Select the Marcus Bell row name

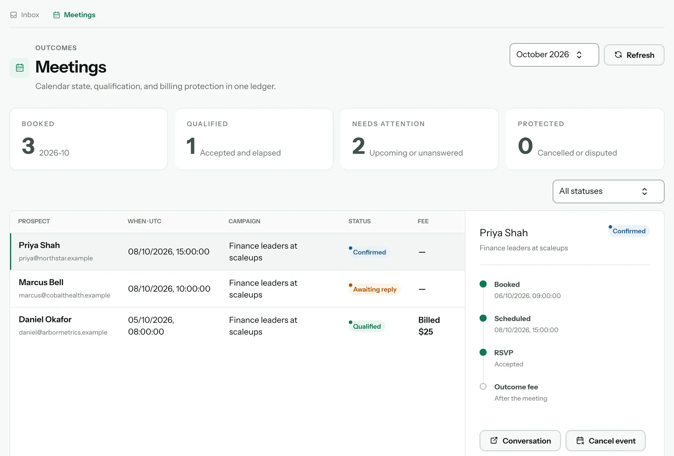41,282
